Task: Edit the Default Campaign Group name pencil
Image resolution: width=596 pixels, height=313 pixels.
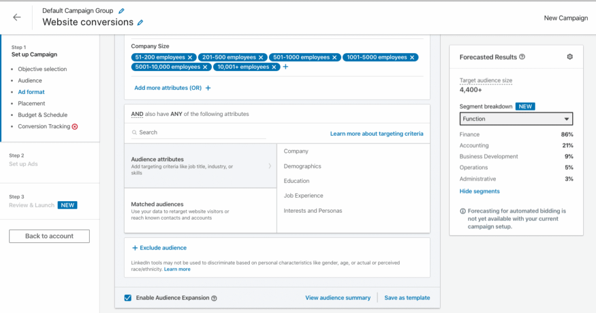Action: coord(121,11)
